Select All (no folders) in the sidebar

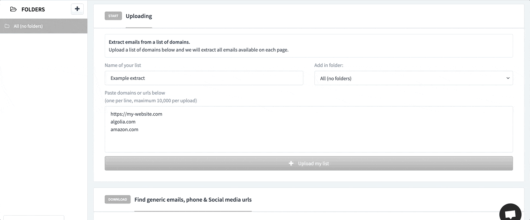[x=28, y=26]
